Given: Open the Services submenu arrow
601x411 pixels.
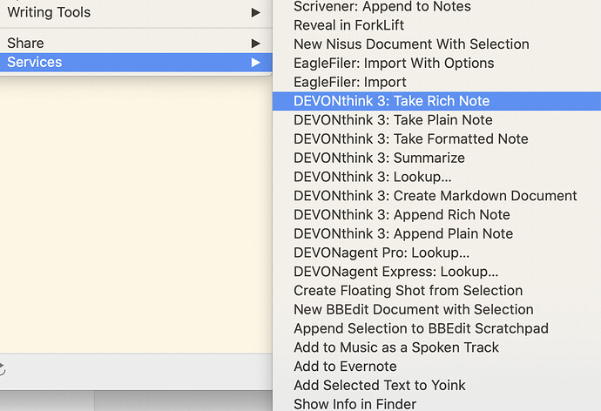Looking at the screenshot, I should [x=256, y=63].
